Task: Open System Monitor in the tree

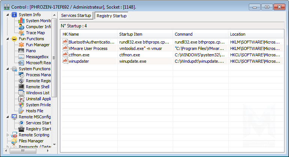Action: [x=38, y=21]
